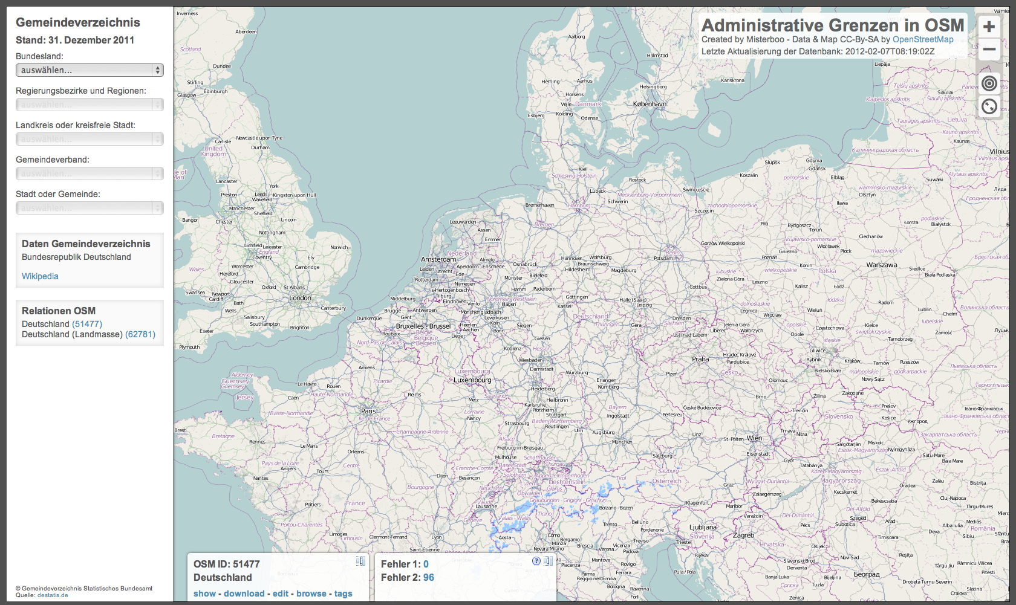Open help for the Fehler panel
The height and width of the screenshot is (605, 1016).
536,561
